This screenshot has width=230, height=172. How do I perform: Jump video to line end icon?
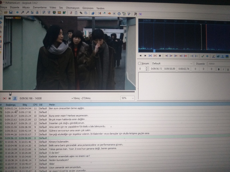(37, 13)
